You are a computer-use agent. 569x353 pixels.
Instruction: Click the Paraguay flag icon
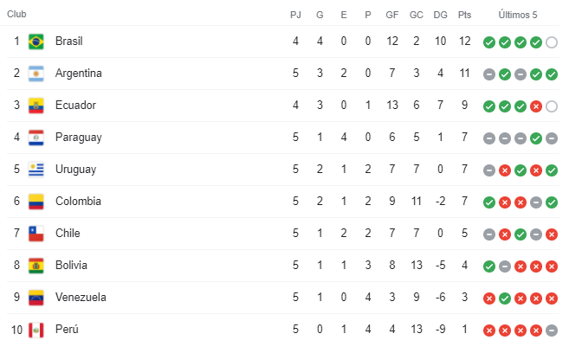[36, 138]
